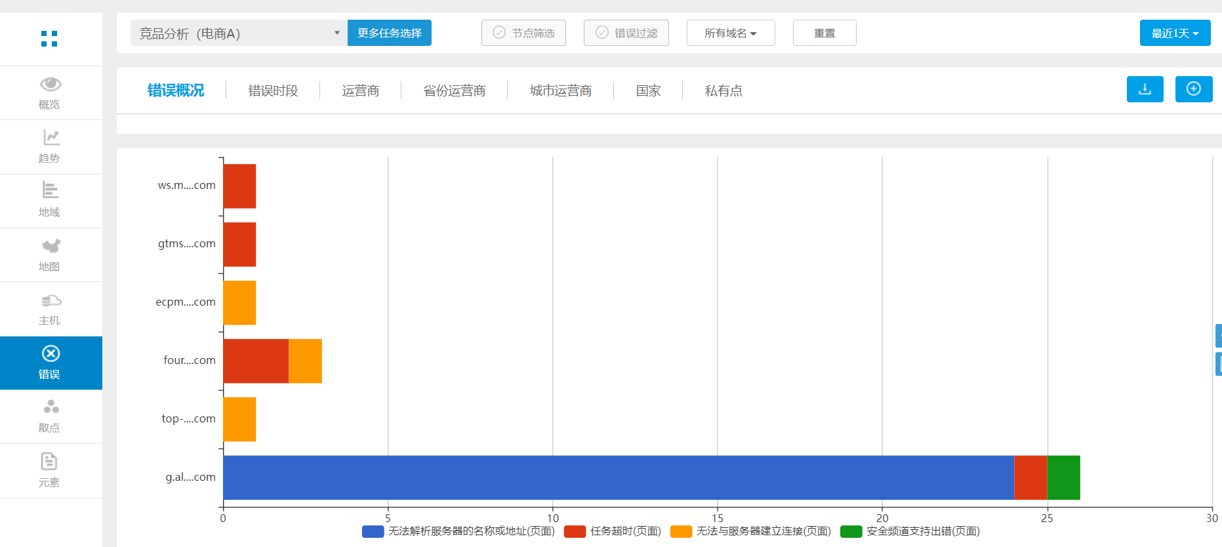Screen dimensions: 1222x547
Task: Toggle the 错误过滤 error filter
Action: coord(626,33)
